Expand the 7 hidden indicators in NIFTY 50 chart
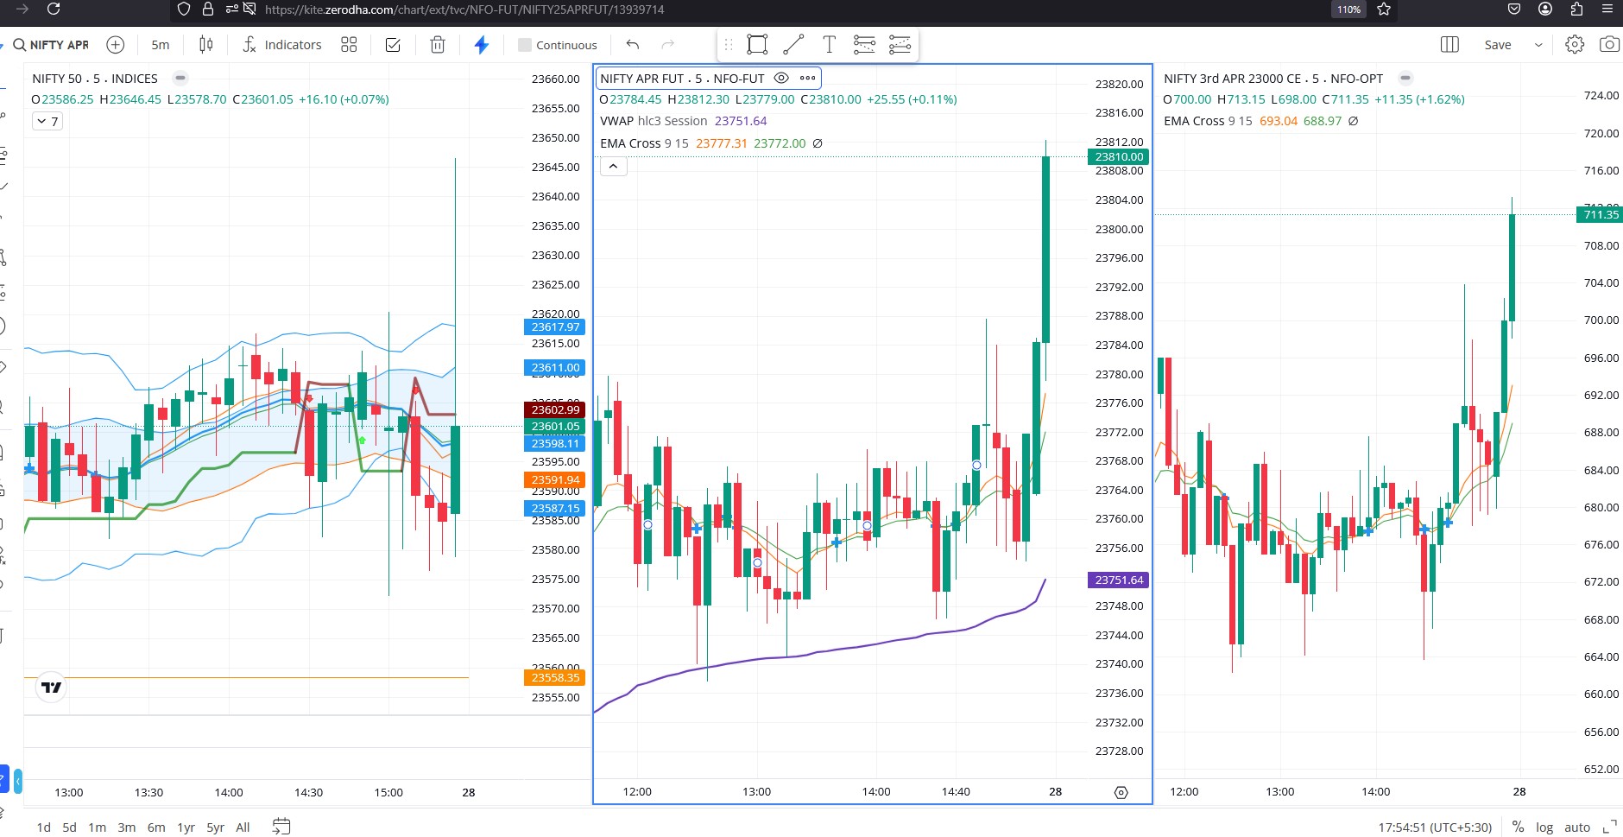Screen dimensions: 1623x837 [x=47, y=122]
